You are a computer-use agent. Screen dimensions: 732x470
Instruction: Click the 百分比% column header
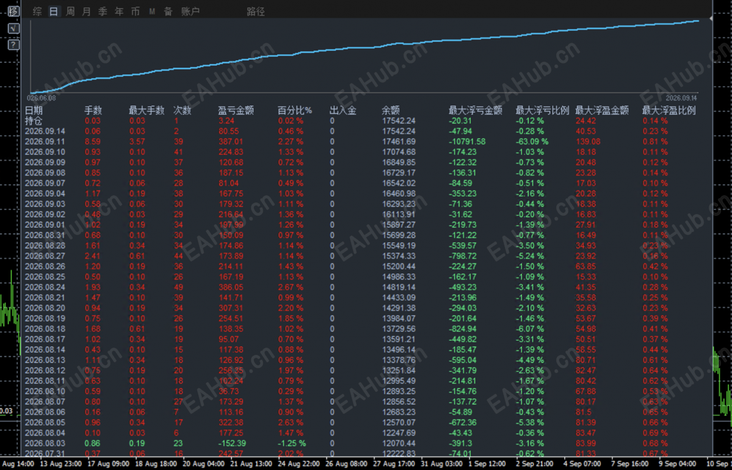click(295, 110)
